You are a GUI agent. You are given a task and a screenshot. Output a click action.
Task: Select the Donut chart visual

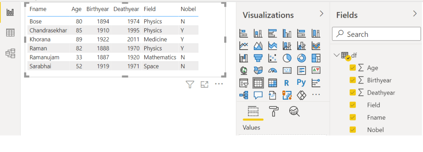pos(301,58)
